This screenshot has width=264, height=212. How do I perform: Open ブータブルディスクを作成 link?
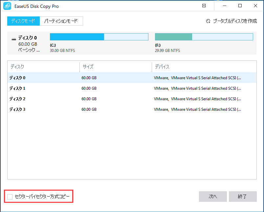[x=234, y=21]
